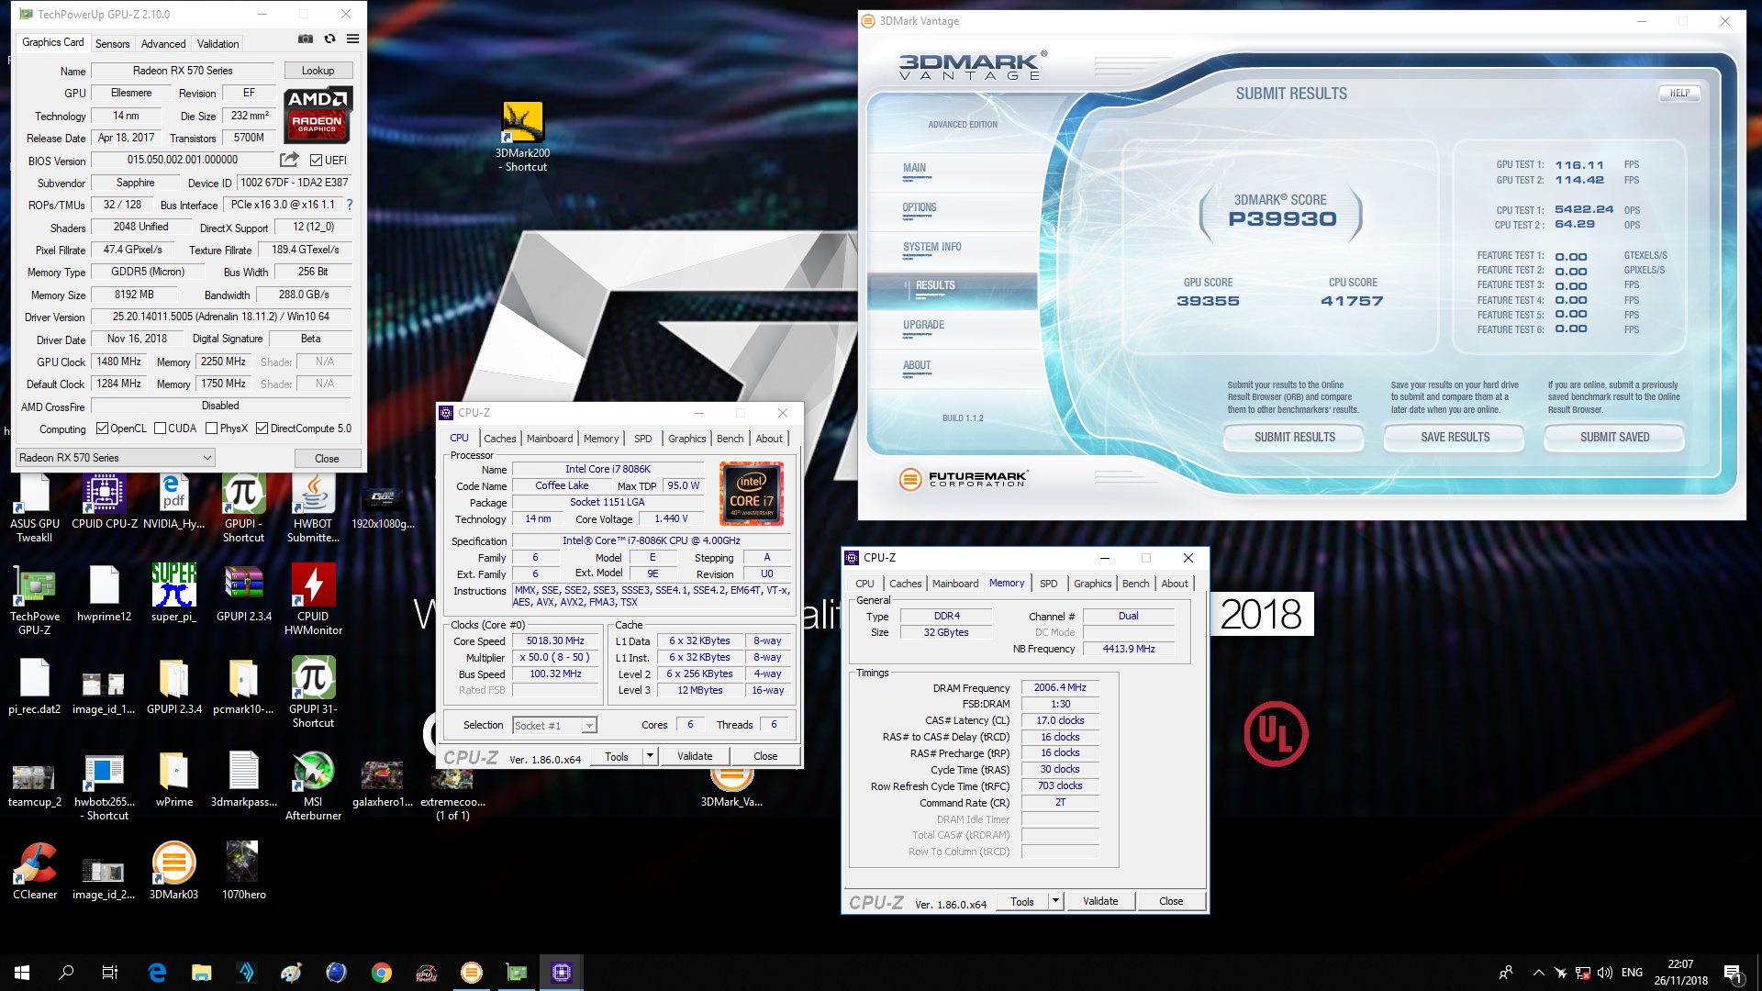Click the Bus Interface question mark
Screen dimensions: 1762x991
[349, 205]
